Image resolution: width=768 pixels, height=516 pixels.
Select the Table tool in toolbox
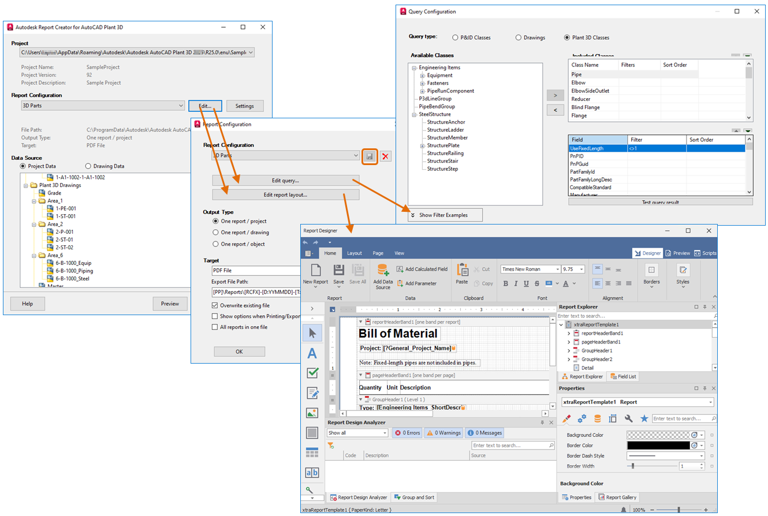click(x=312, y=453)
